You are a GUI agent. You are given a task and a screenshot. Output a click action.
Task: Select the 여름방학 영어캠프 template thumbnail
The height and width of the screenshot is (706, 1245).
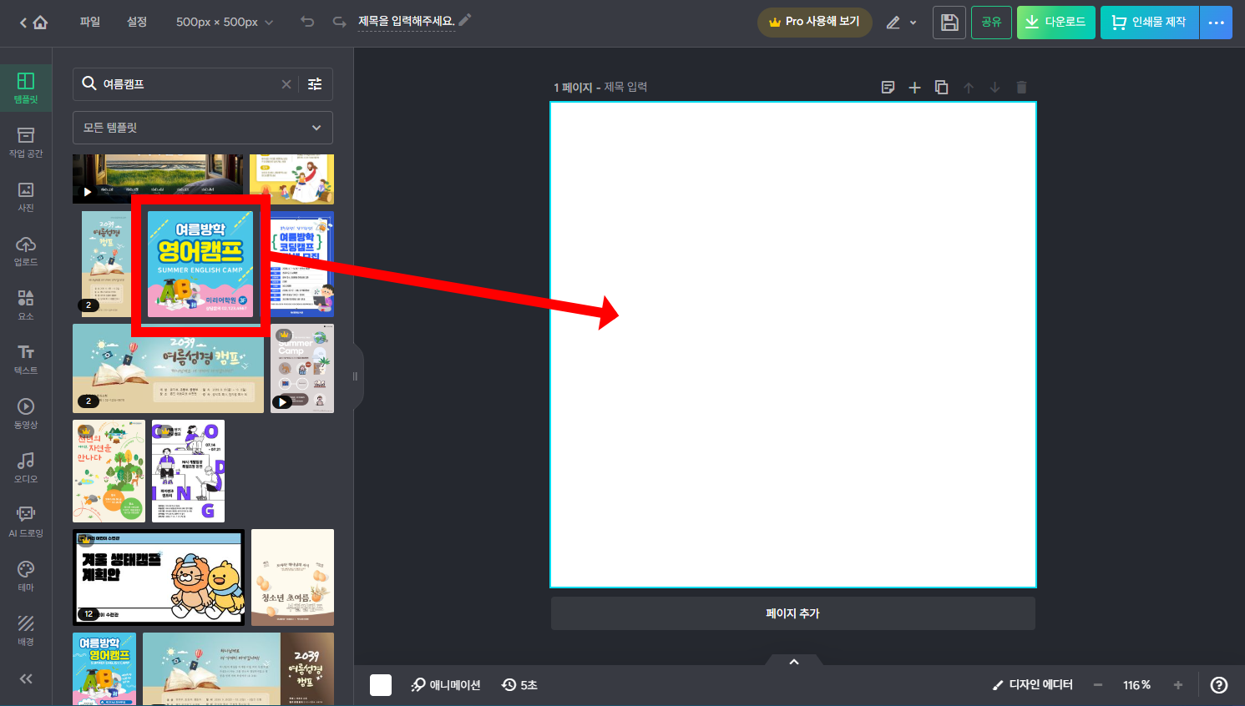click(200, 264)
